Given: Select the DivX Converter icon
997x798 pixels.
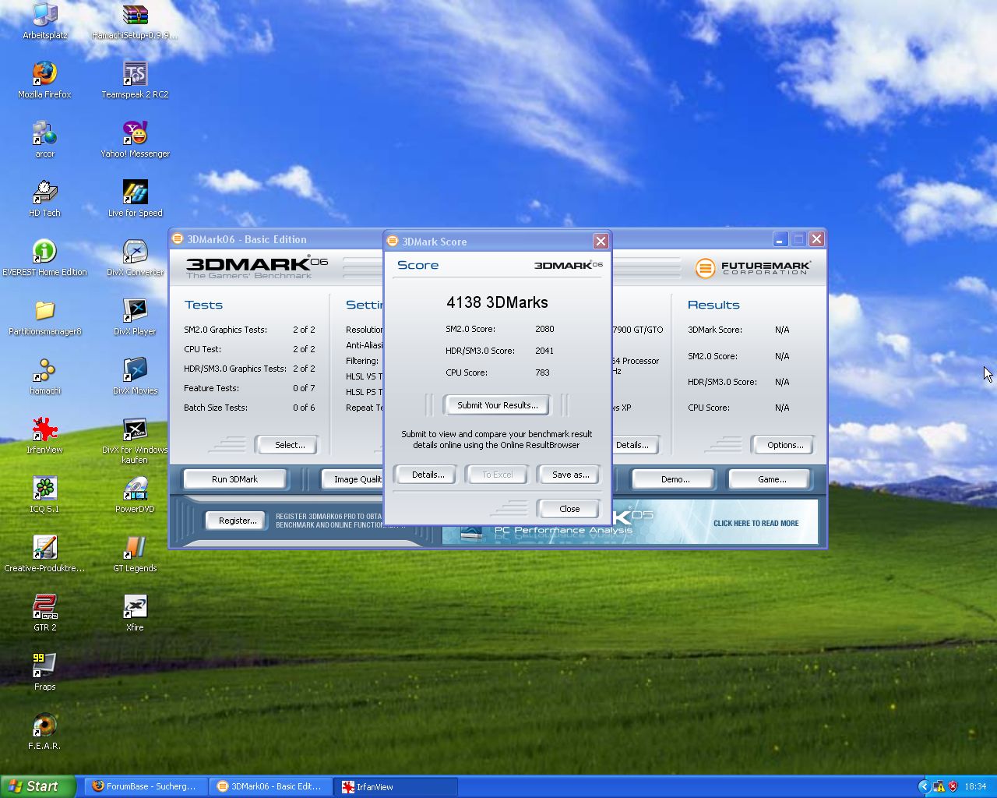Looking at the screenshot, I should click(135, 258).
